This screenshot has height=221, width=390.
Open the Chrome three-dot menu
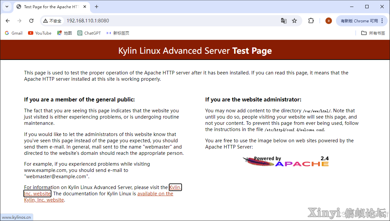coord(382,21)
